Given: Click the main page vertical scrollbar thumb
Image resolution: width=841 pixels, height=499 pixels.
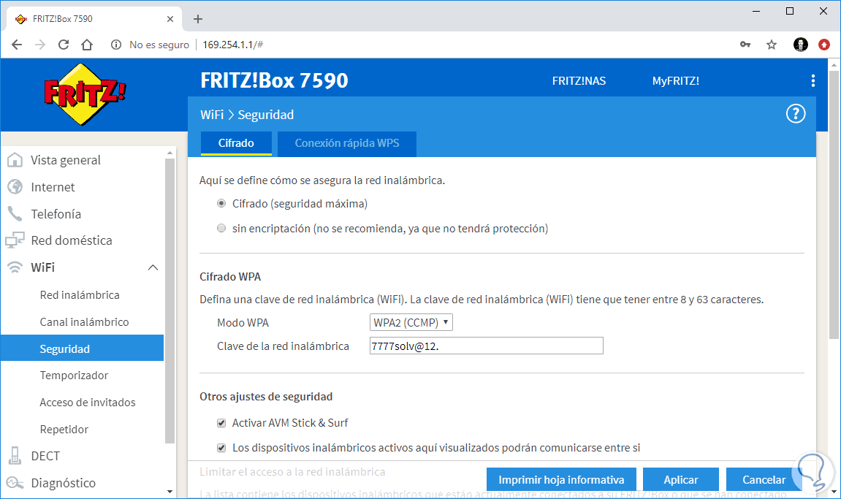Looking at the screenshot, I should (x=834, y=205).
